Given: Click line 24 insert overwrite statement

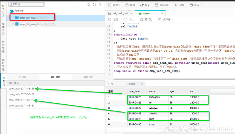Looking at the screenshot, I should [174, 63].
